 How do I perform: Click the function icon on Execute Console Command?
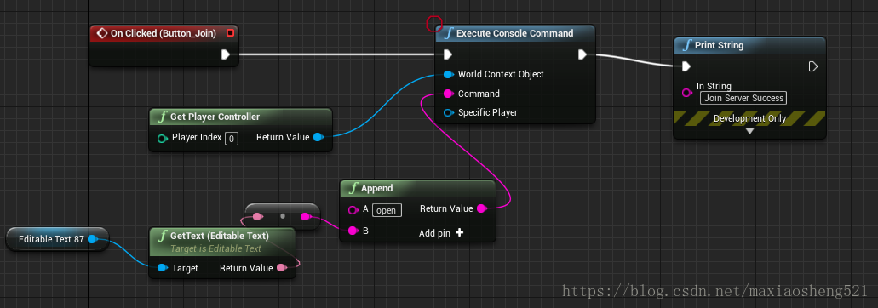449,33
